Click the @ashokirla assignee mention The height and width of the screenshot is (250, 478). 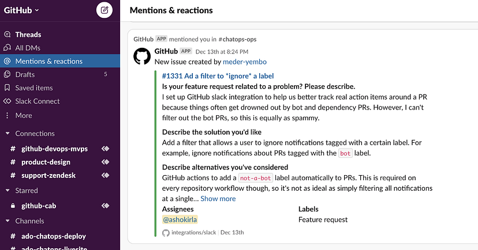point(180,219)
